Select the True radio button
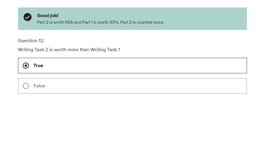 click(x=26, y=66)
